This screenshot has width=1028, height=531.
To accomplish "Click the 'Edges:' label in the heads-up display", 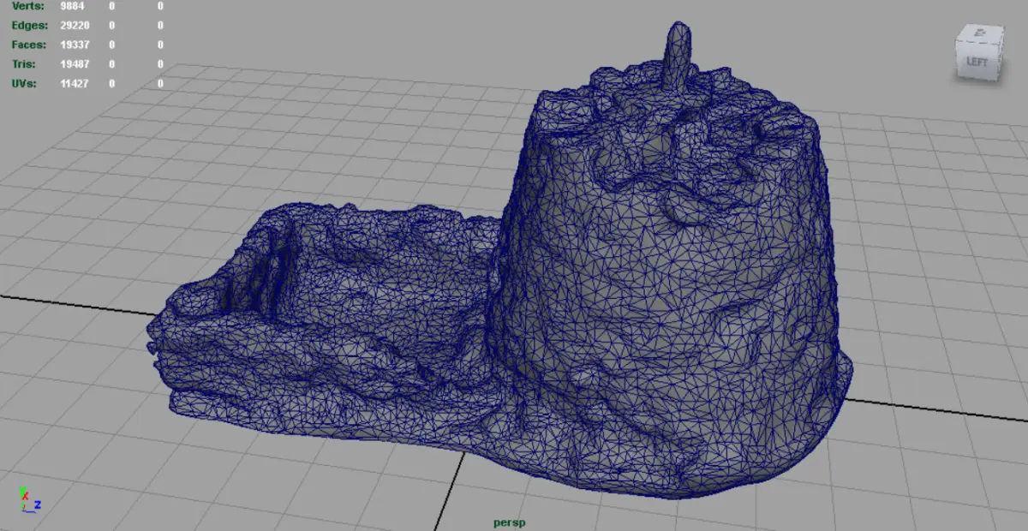I will tap(30, 26).
